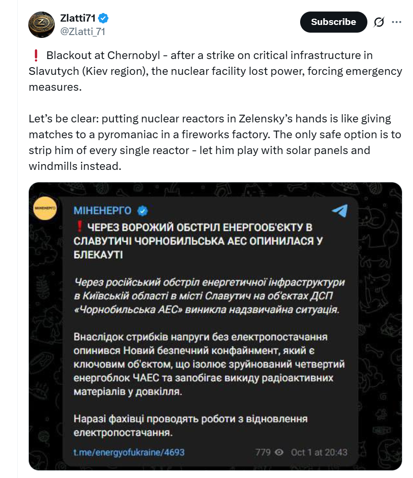This screenshot has width=413, height=478.
Task: Click the Telegram paper plane icon
Action: coord(340,210)
